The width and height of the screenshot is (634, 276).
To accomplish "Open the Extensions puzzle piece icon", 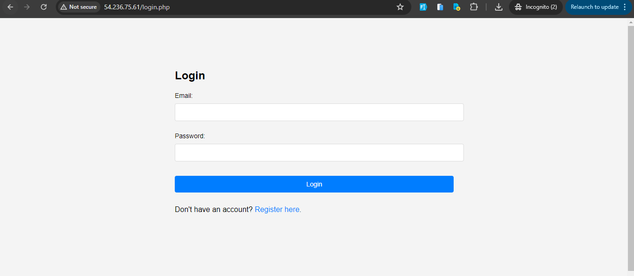I will tap(474, 7).
